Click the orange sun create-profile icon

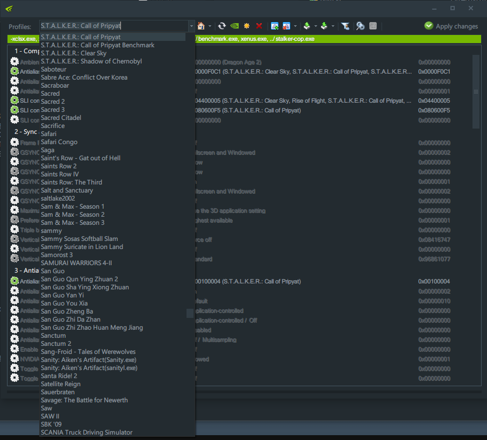[x=247, y=26]
